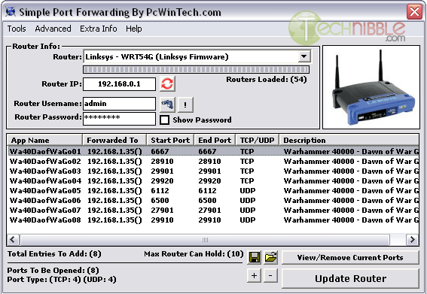Open the Help menu

(x=134, y=29)
